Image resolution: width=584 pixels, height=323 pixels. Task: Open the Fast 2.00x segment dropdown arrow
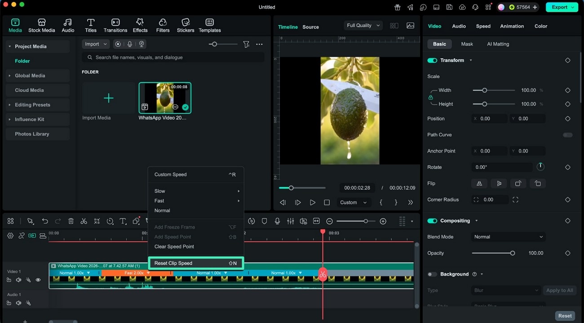pos(148,273)
